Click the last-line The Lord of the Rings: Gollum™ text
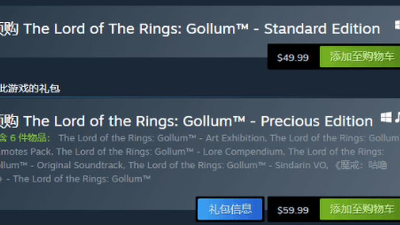Image resolution: width=400 pixels, height=225 pixels. (x=82, y=179)
